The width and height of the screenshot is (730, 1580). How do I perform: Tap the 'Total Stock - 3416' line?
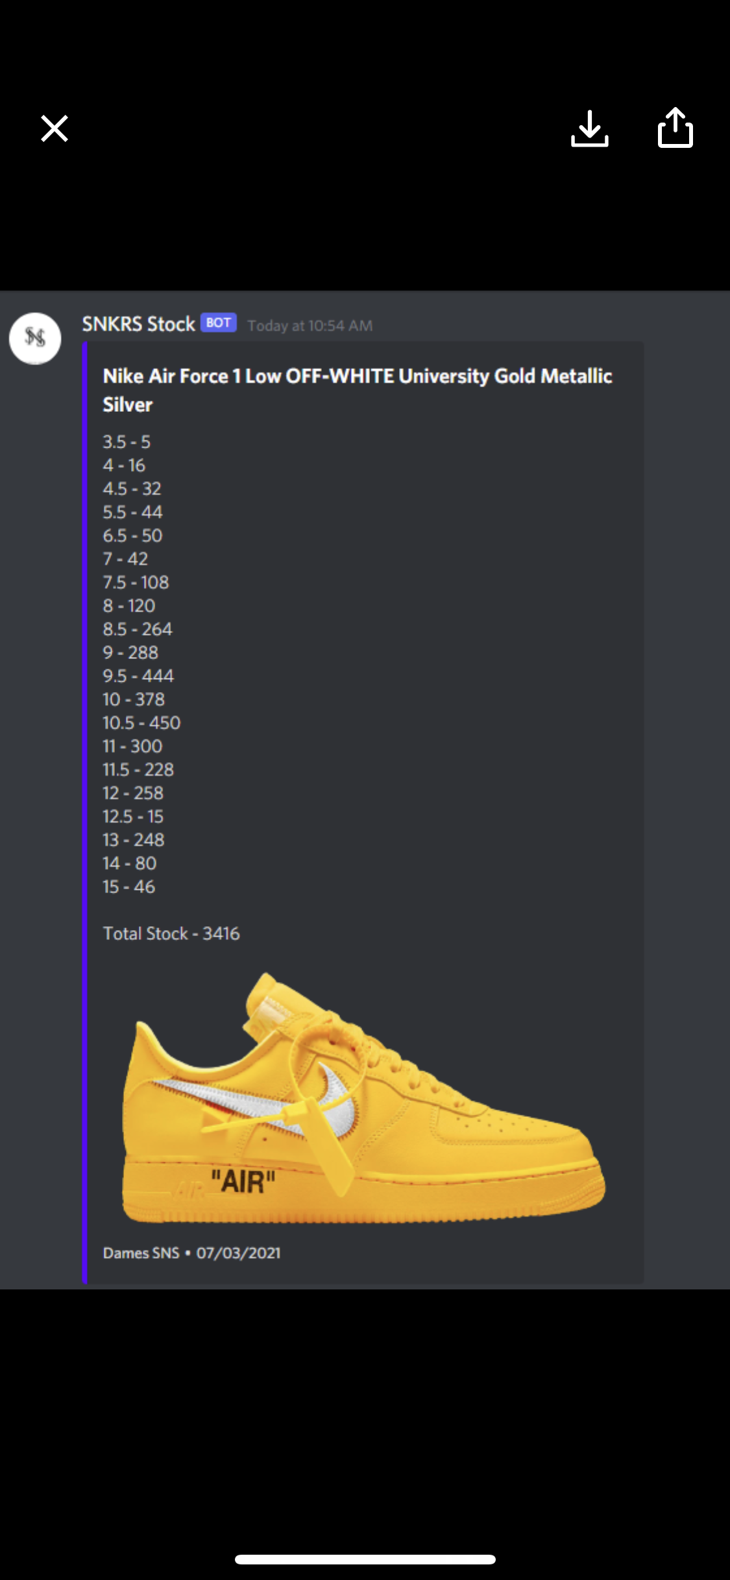171,933
